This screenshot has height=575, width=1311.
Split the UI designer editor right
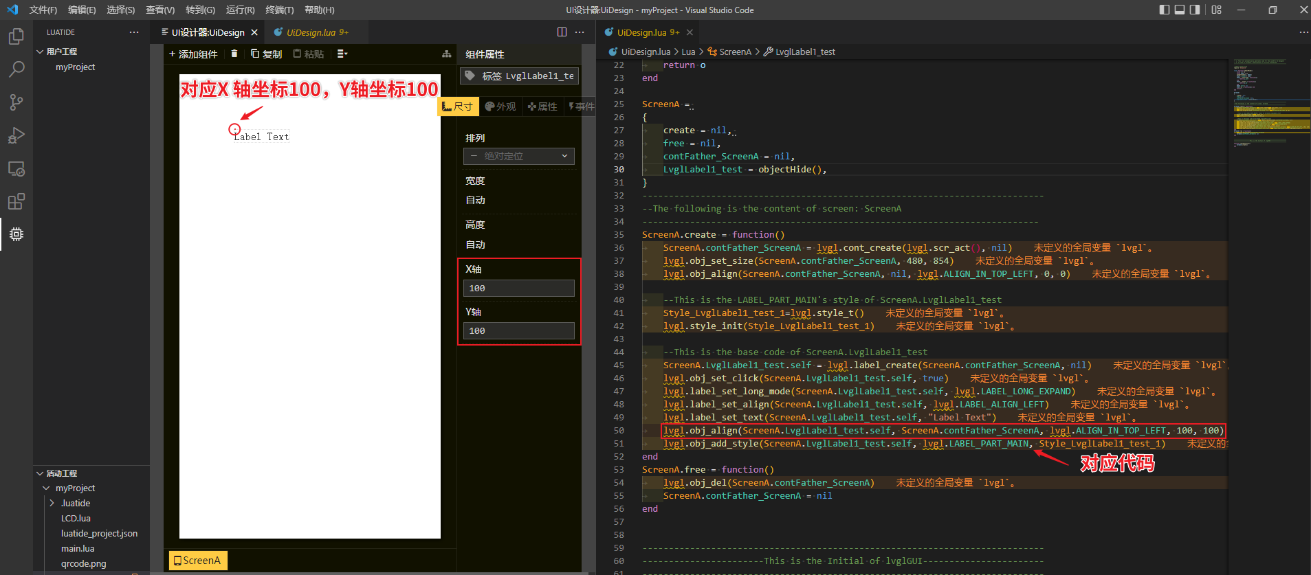(x=562, y=32)
